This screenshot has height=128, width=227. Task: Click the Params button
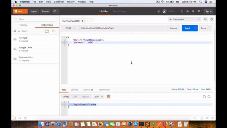click(173, 28)
